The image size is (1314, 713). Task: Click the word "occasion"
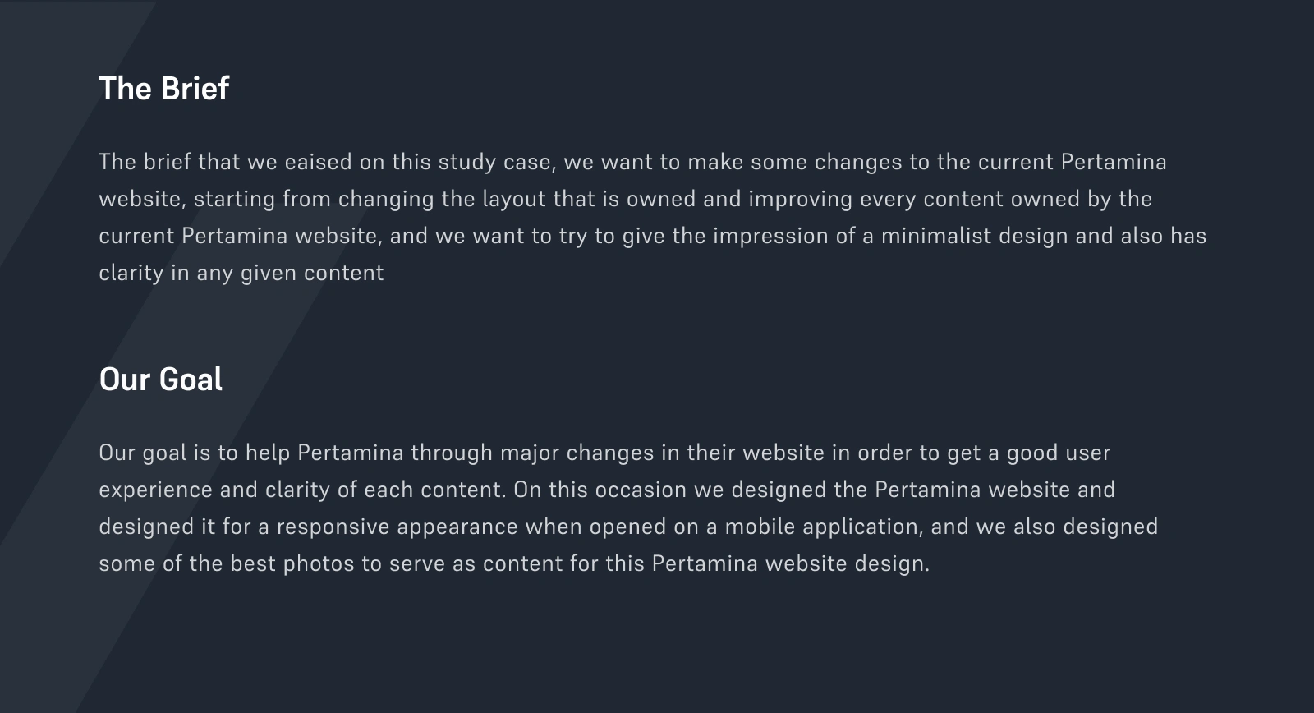click(x=641, y=490)
